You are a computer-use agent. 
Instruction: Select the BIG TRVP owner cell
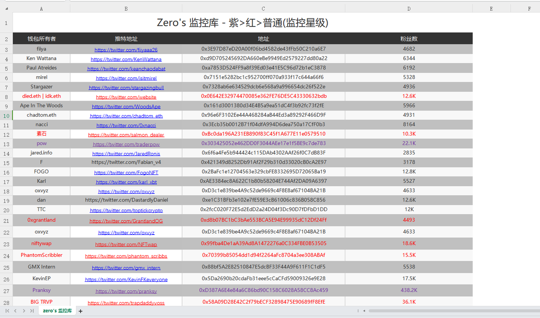tap(41, 302)
